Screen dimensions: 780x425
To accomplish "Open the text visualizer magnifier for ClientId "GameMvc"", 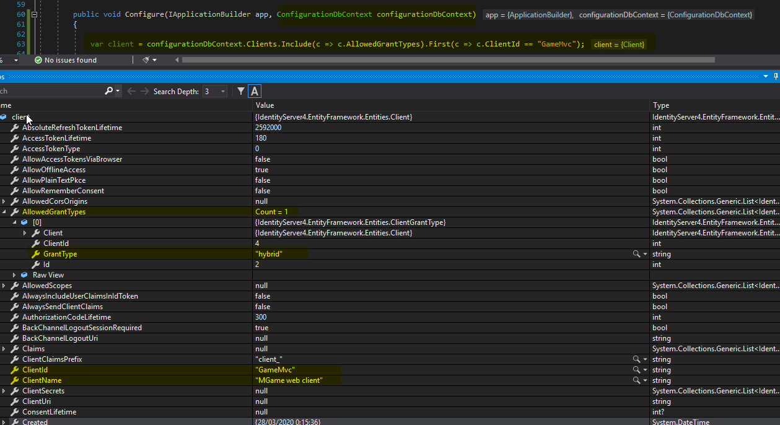I will tap(634, 369).
